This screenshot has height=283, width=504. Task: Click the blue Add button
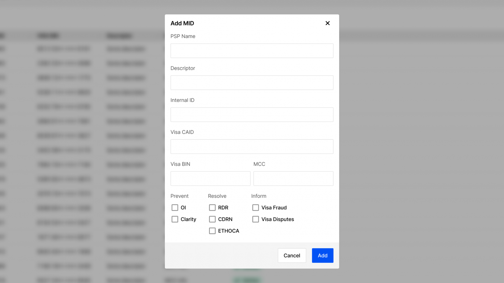point(322,255)
